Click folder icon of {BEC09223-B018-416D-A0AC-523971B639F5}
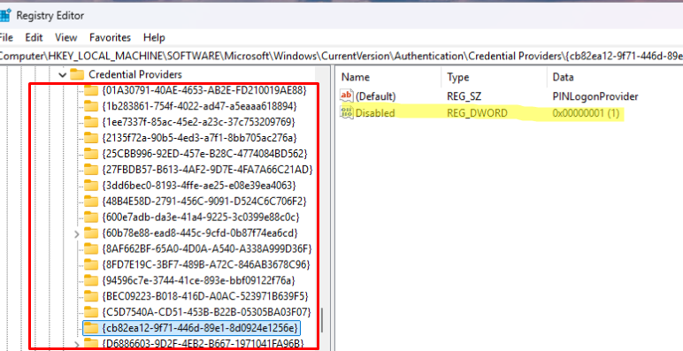The width and height of the screenshot is (683, 351). (91, 296)
